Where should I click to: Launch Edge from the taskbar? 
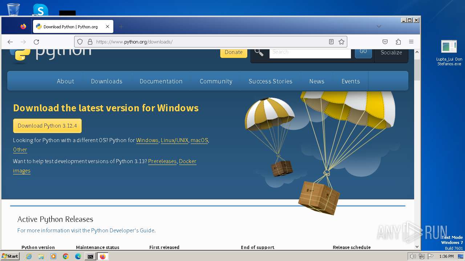point(78,256)
